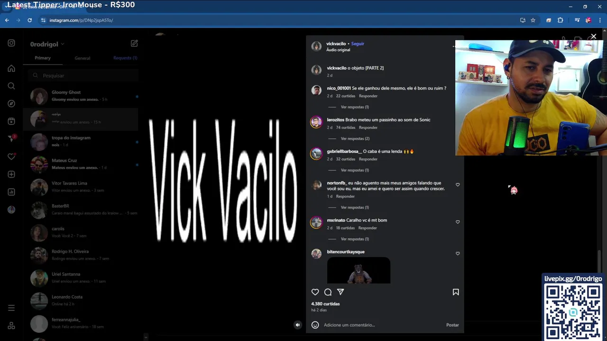This screenshot has height=341, width=607.
Task: Switch to the General inbox tab
Action: 82,58
